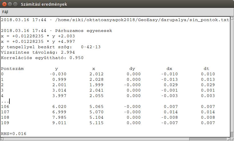Click y value 3.014 in row 3
This screenshot has width=234, height=141.
pos(59,90)
